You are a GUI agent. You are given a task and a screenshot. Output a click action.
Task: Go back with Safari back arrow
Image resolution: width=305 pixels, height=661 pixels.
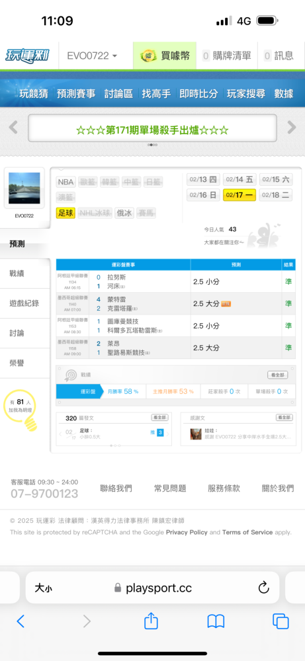21,621
